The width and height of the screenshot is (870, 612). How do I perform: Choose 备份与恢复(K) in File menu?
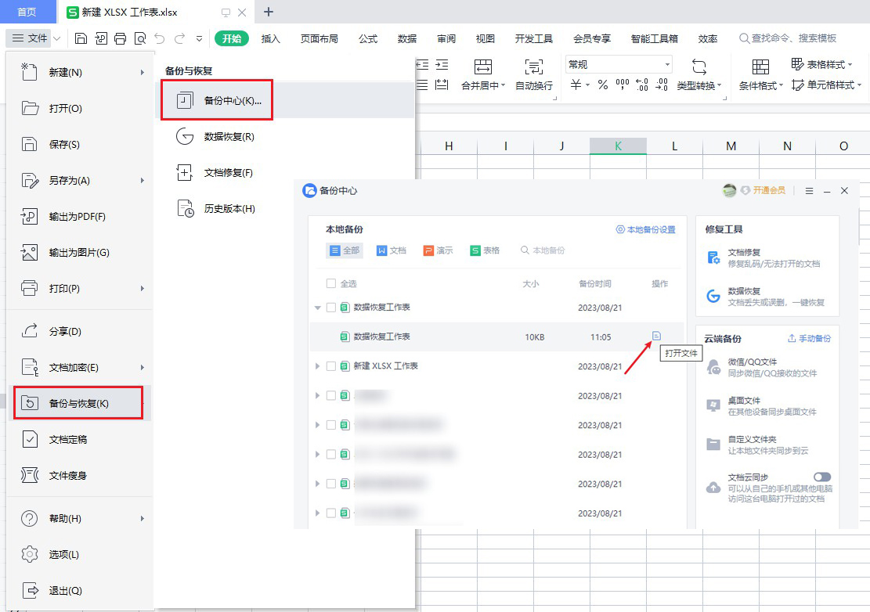point(78,403)
